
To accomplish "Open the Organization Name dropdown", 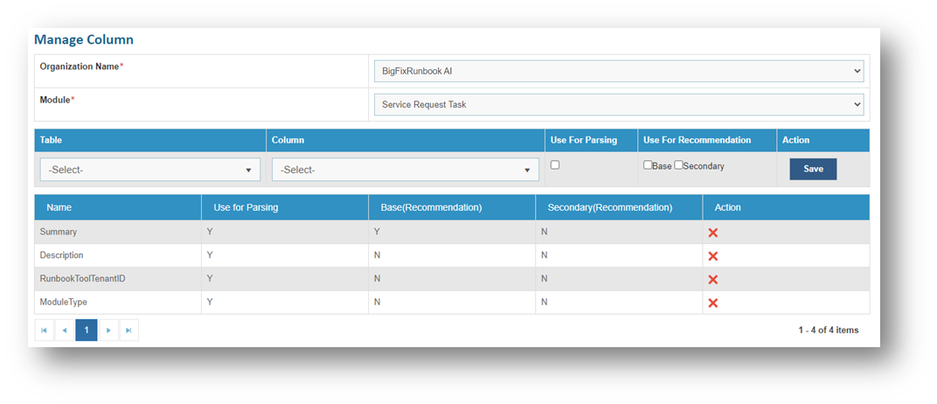I will (x=618, y=71).
